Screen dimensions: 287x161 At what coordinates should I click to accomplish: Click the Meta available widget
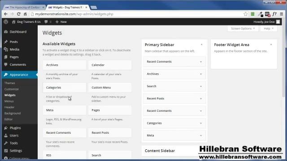65,110
